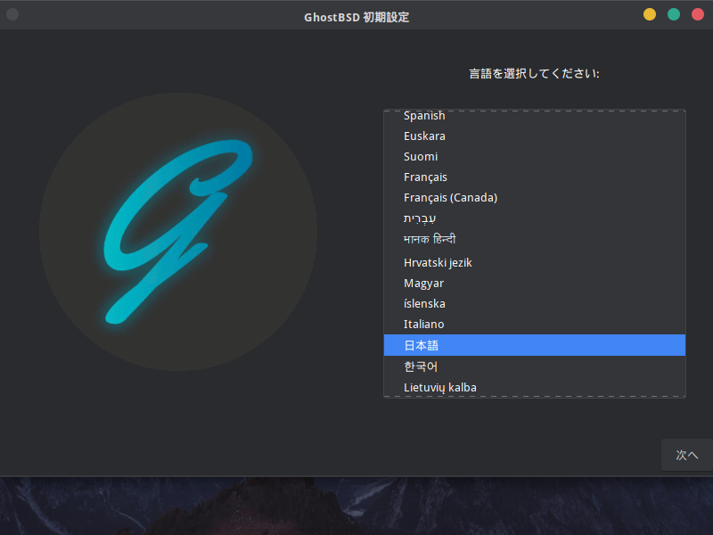The width and height of the screenshot is (713, 535).
Task: Select Italiano in the language list
Action: coord(534,324)
